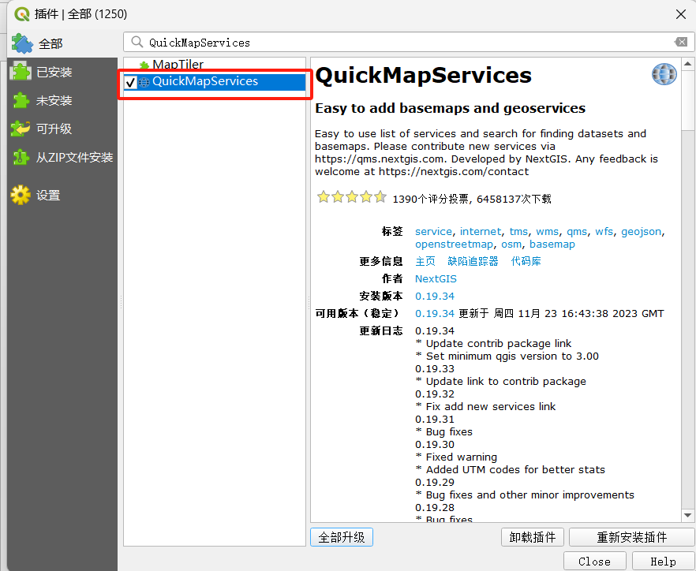The image size is (696, 571).
Task: Rate the plugin with the second star
Action: click(x=338, y=197)
